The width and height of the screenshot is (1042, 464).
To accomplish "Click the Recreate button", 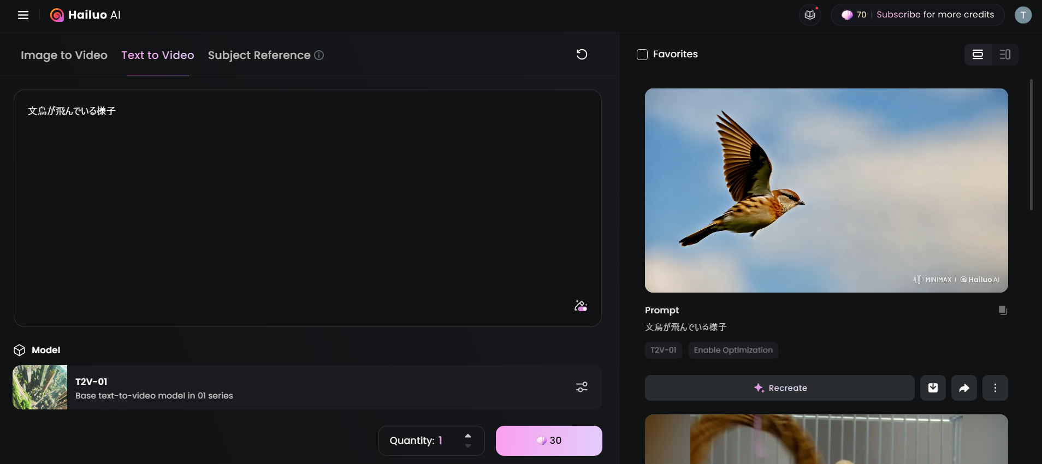I will click(780, 388).
